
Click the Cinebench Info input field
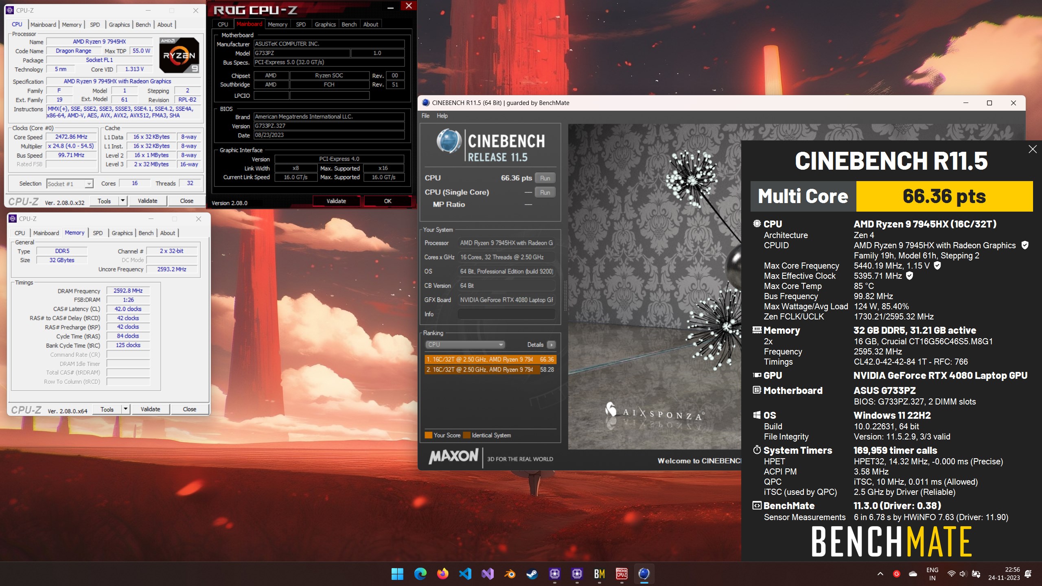[506, 314]
